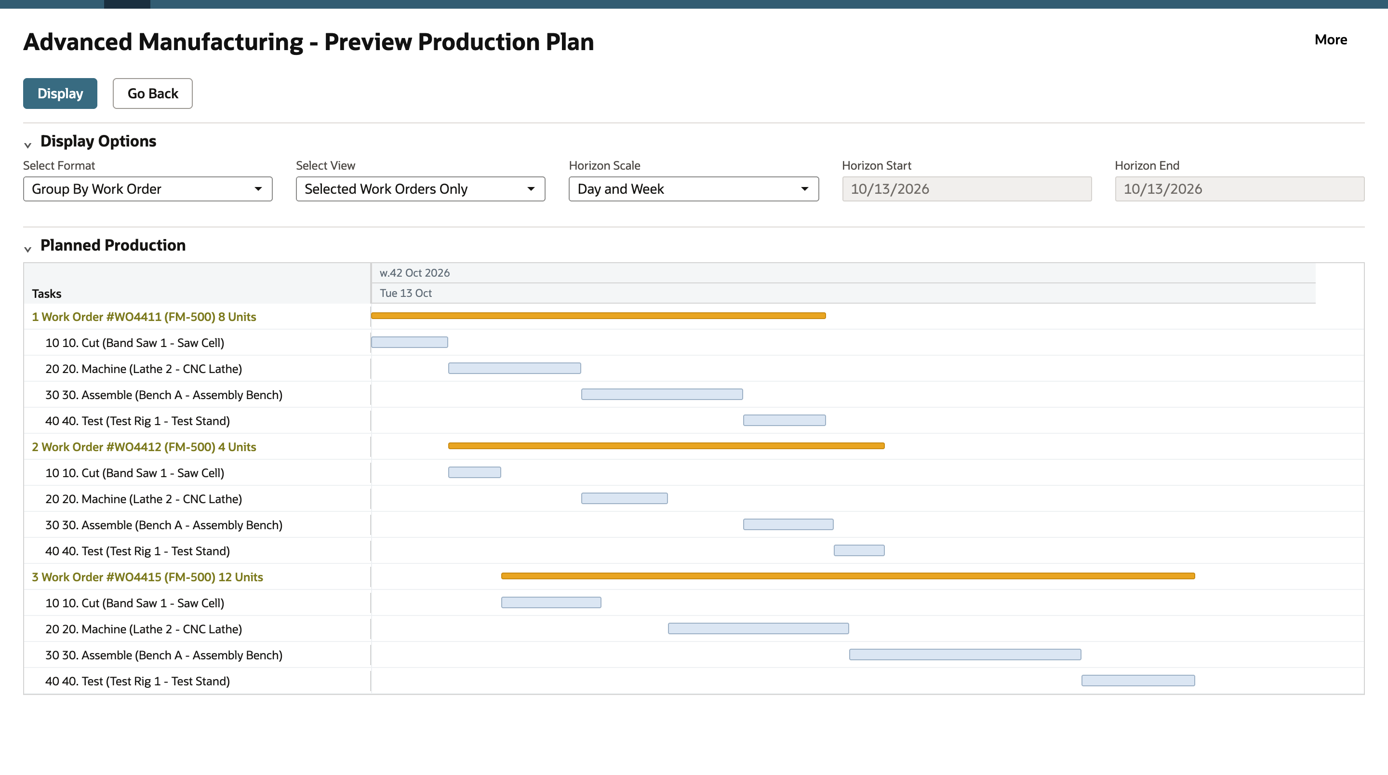
Task: Click the WO4415 Cut task bar
Action: 551,602
